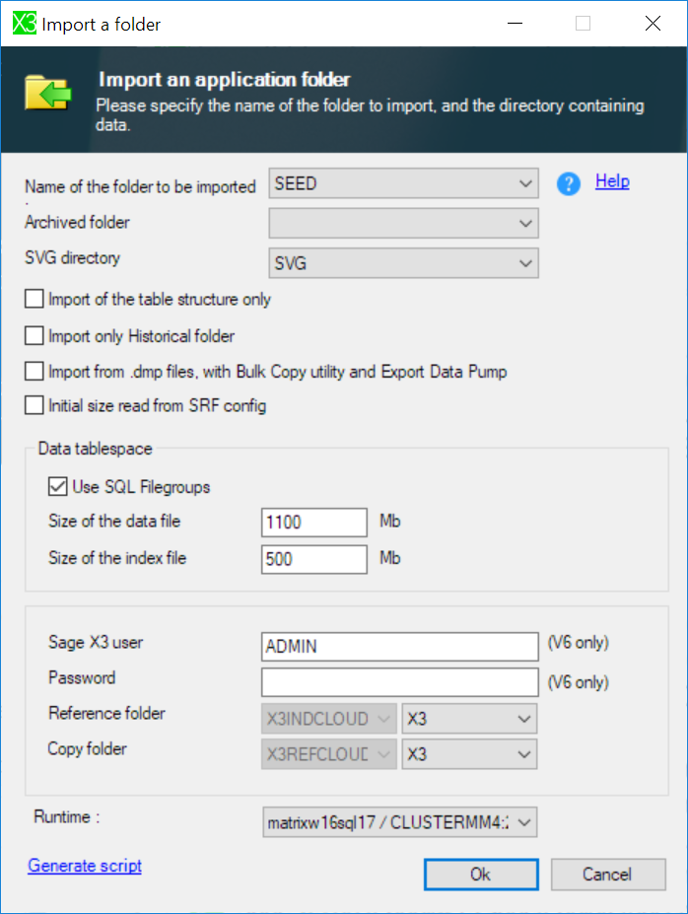This screenshot has height=914, width=688.
Task: Open the disabled X3INDCLOUD reference folder dropdown
Action: [329, 719]
